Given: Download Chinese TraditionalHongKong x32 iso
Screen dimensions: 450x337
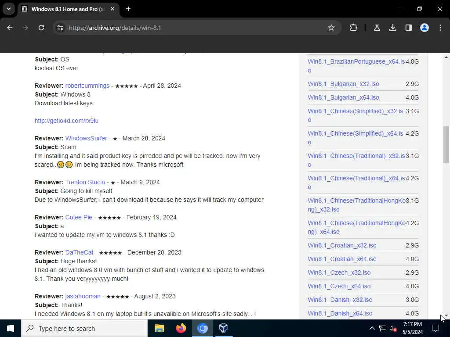Looking at the screenshot, I should [x=356, y=205].
